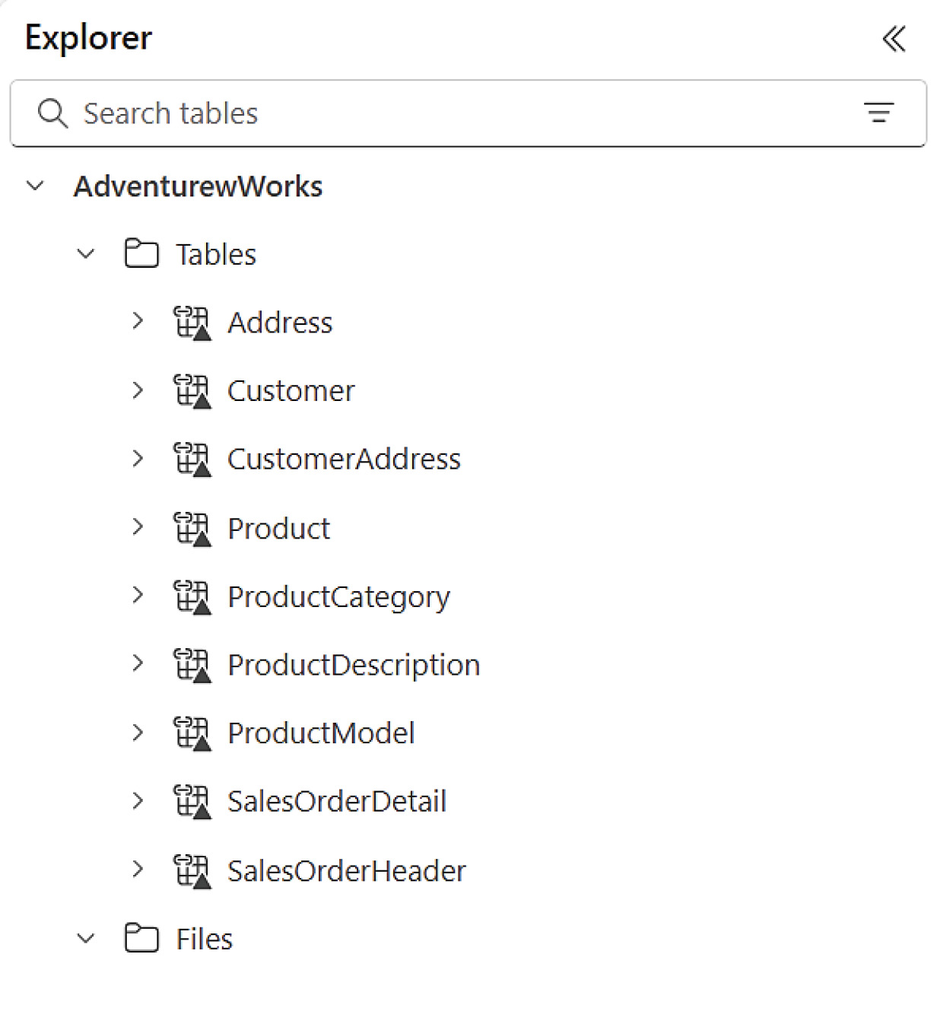Click the Tables folder icon

pyautogui.click(x=141, y=253)
